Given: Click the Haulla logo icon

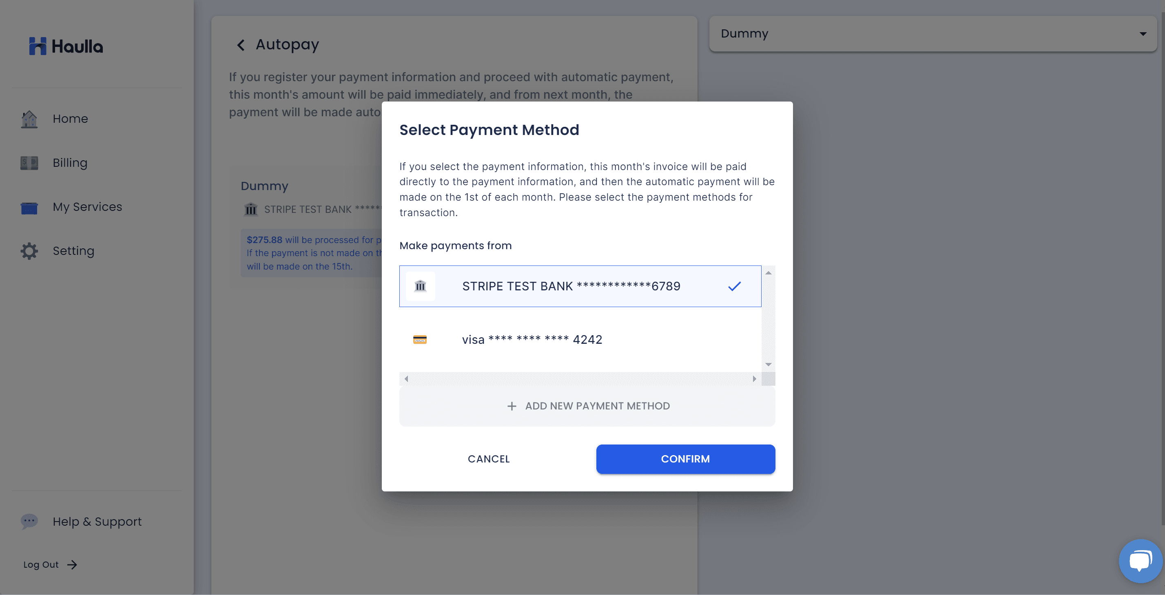Looking at the screenshot, I should pos(38,46).
